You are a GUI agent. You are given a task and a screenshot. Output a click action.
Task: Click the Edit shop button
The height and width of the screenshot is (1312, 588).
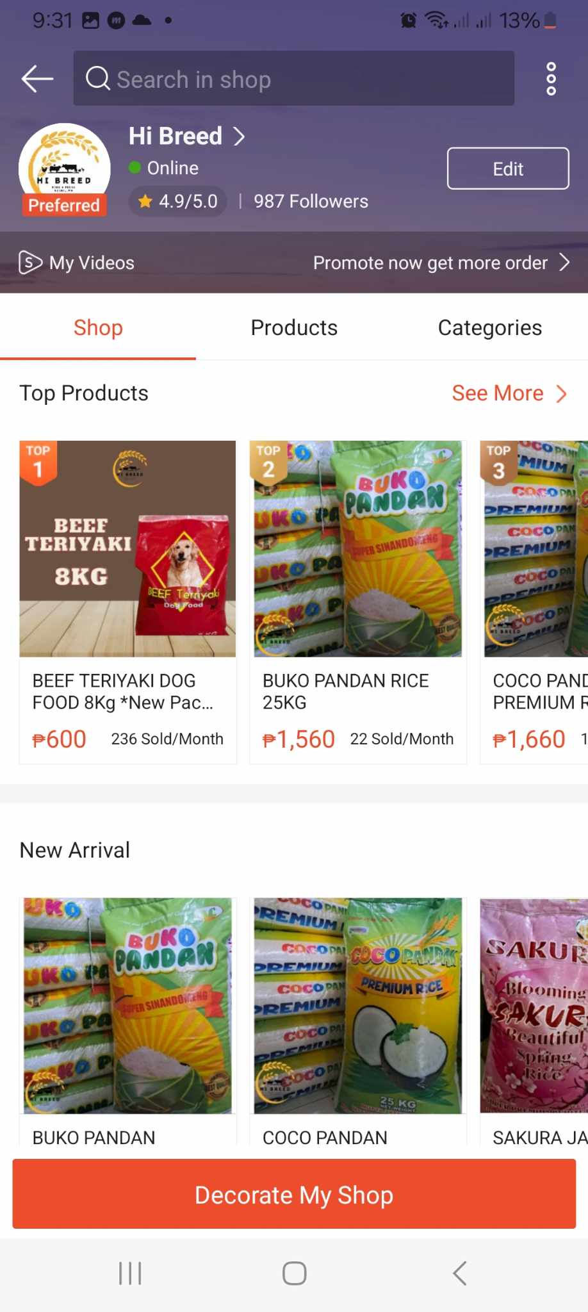click(507, 168)
